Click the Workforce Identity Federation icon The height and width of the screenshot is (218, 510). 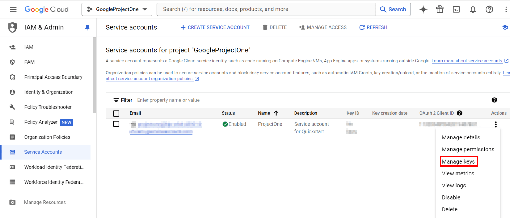(x=12, y=182)
